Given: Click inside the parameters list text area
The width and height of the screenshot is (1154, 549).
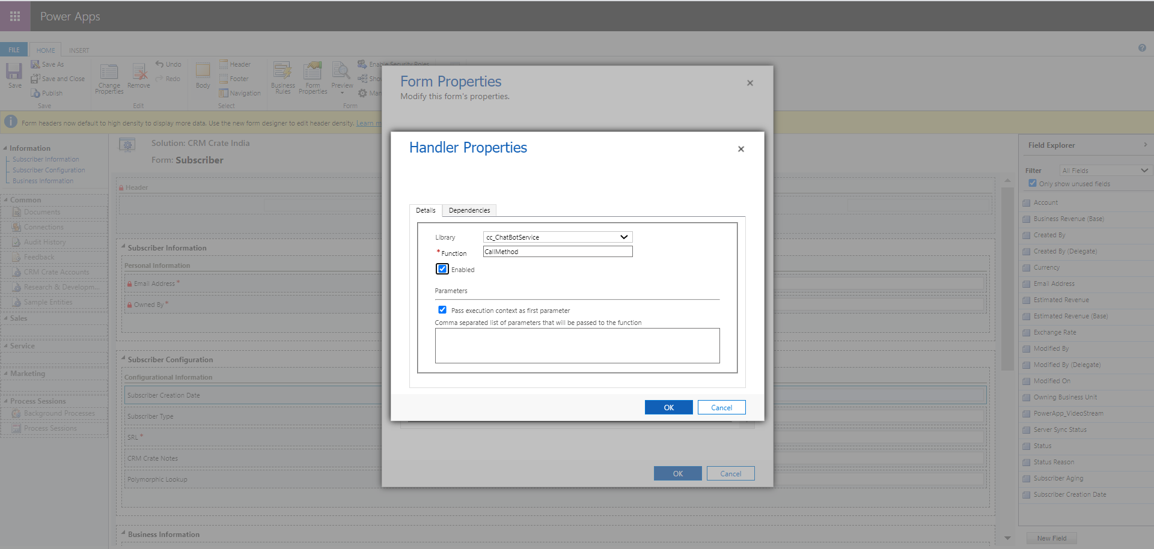Looking at the screenshot, I should (x=576, y=345).
